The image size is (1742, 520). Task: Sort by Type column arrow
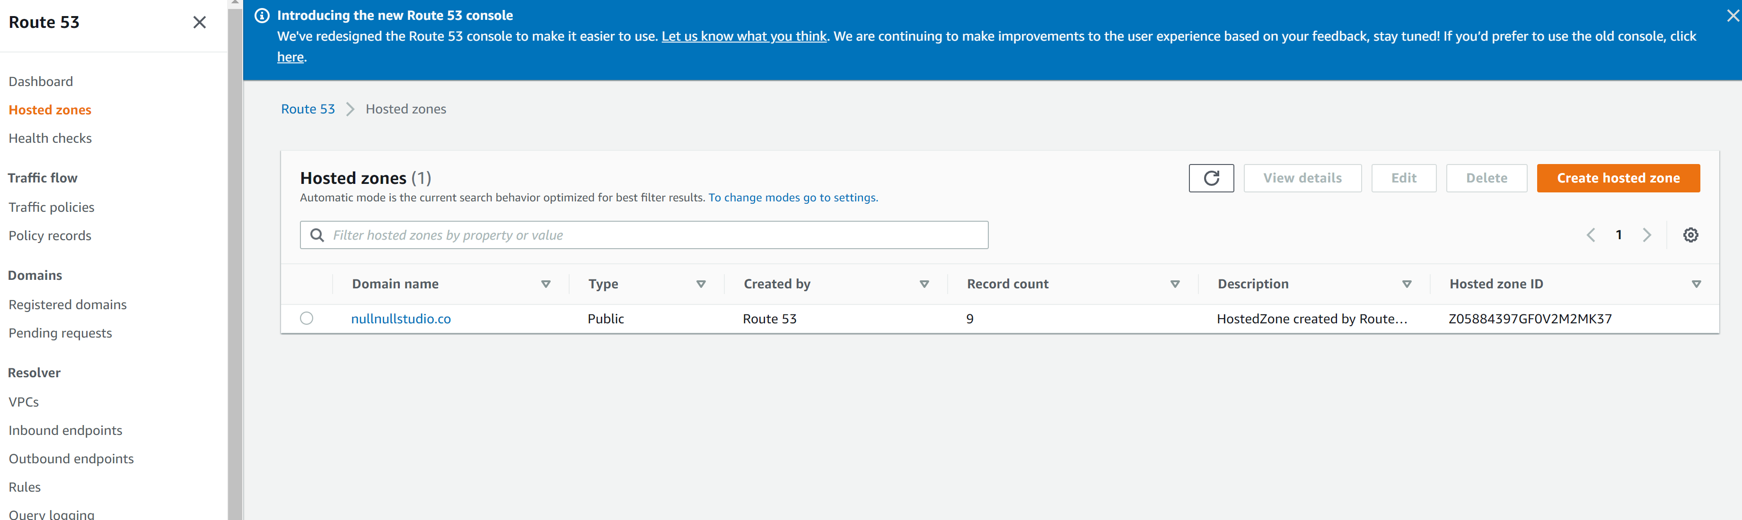pos(701,284)
